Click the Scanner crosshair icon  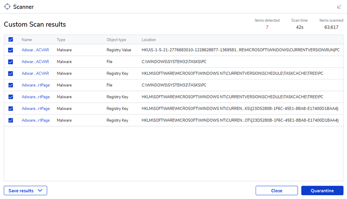click(x=7, y=7)
